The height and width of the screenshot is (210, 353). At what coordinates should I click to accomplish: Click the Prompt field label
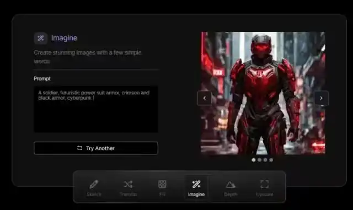pos(42,79)
